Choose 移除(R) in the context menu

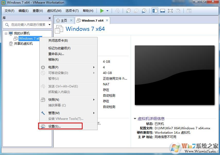68,60
